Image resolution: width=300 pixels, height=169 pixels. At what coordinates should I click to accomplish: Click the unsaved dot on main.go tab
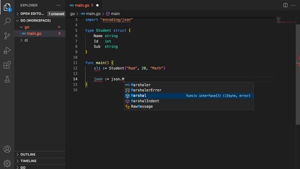pos(97,5)
